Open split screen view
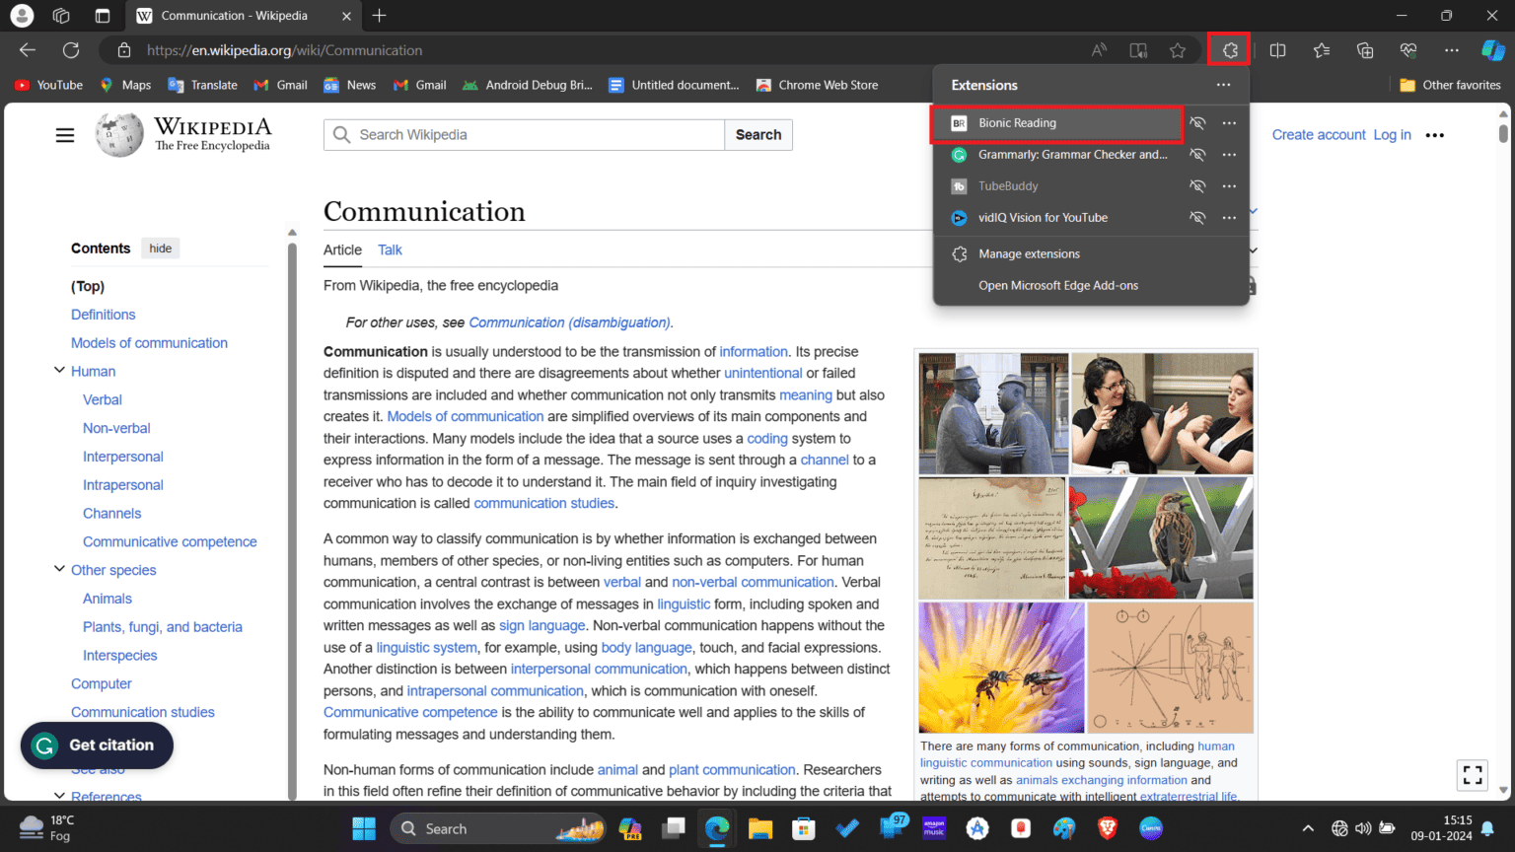This screenshot has height=852, width=1515. pos(1277,49)
